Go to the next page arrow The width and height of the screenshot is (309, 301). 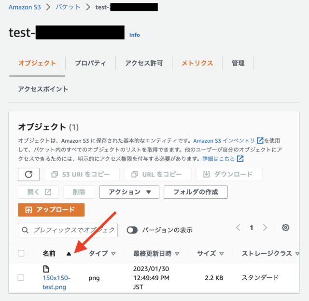pos(265,228)
